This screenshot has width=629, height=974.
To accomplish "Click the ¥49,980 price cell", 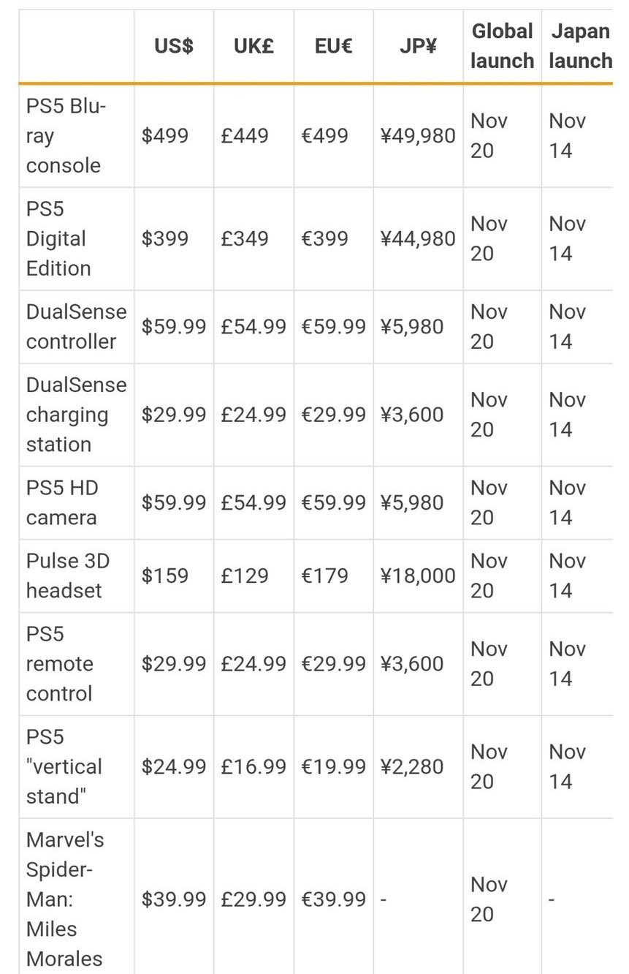I will (x=418, y=136).
